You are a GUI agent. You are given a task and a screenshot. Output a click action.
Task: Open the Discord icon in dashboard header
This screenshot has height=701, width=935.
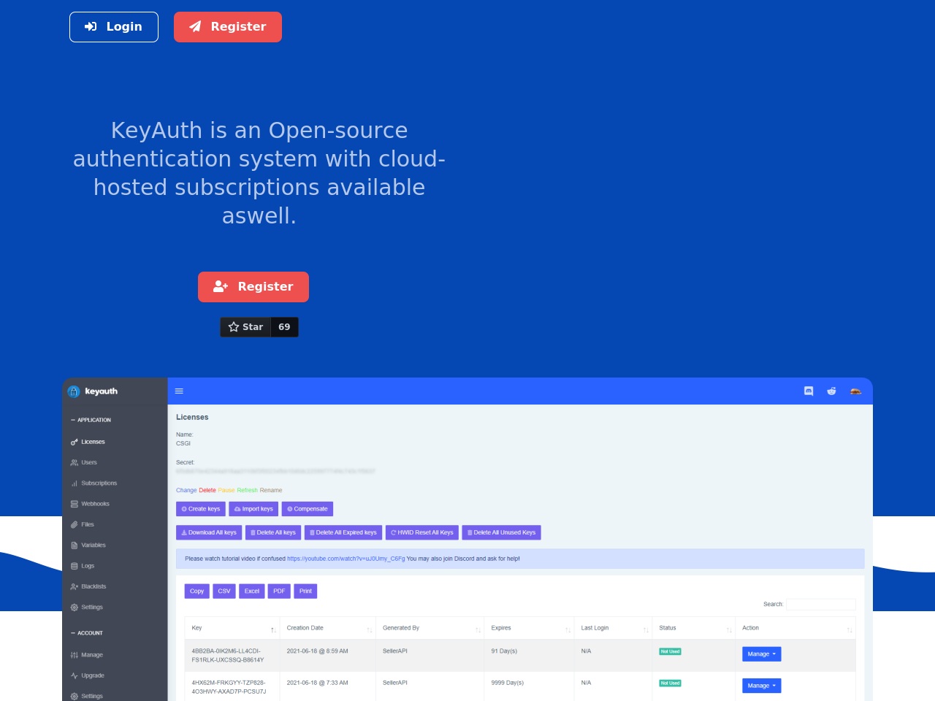pyautogui.click(x=809, y=391)
